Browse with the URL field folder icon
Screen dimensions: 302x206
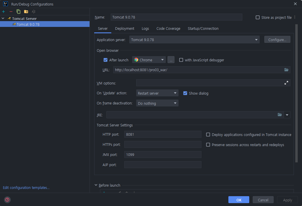coord(286,70)
